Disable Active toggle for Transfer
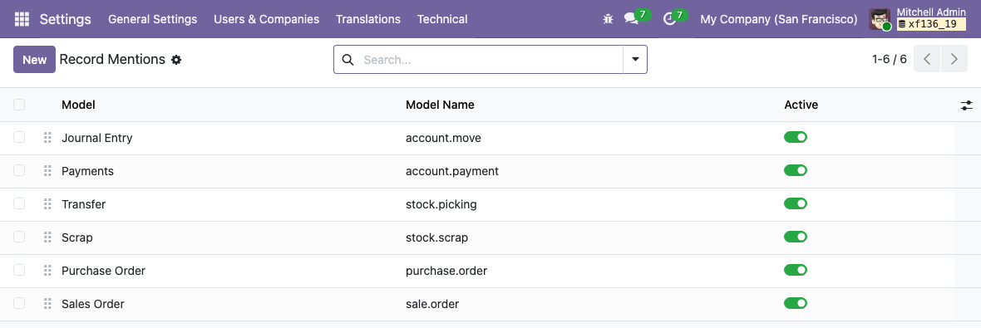The image size is (981, 328). click(x=796, y=203)
